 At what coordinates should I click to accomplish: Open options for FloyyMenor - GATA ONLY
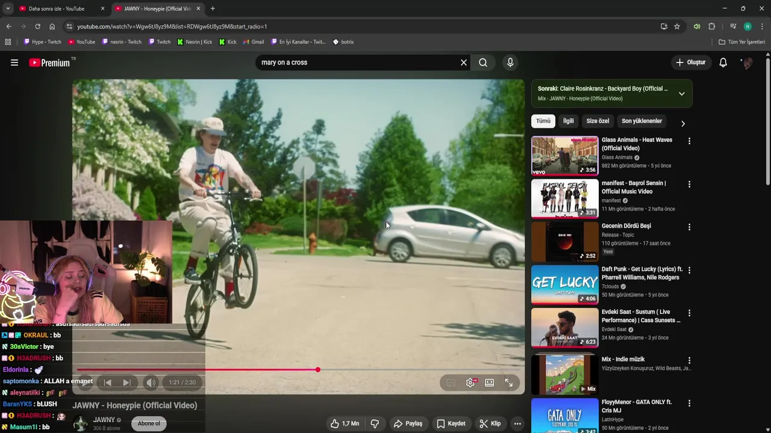coord(689,404)
